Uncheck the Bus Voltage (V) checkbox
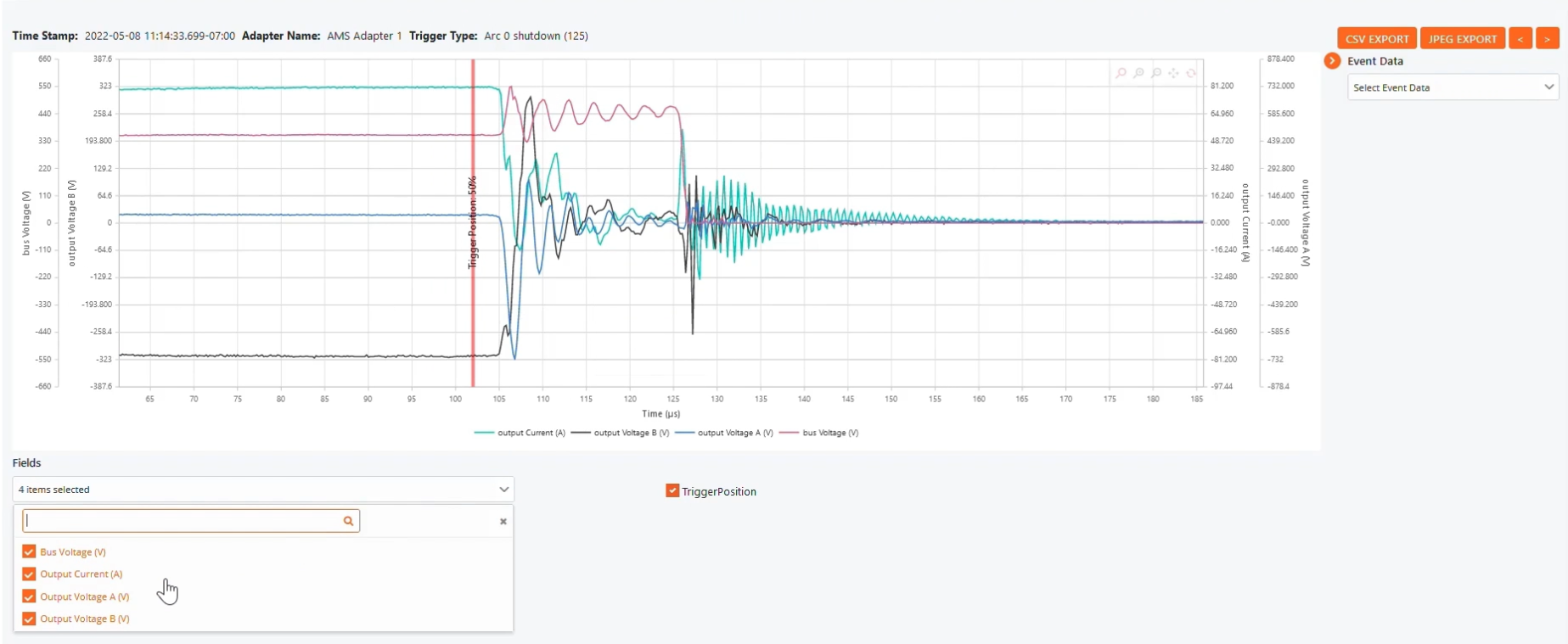 29,552
